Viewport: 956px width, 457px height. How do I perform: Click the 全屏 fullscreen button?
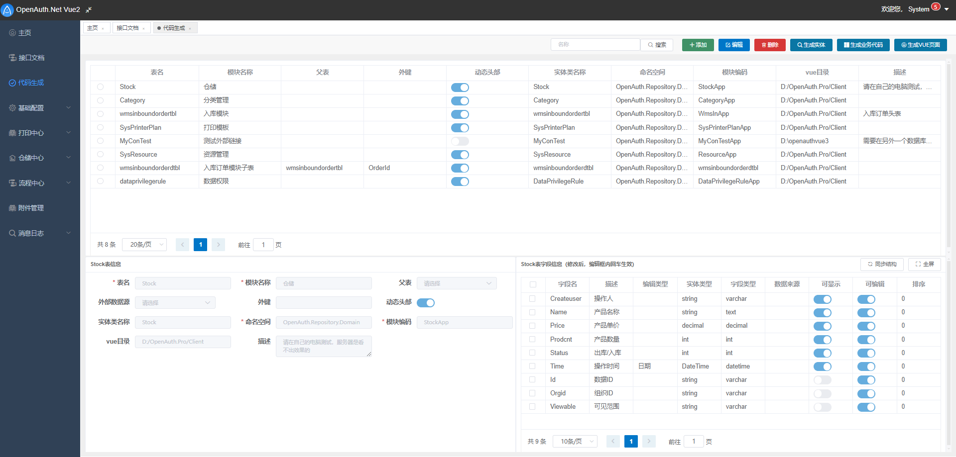[924, 264]
